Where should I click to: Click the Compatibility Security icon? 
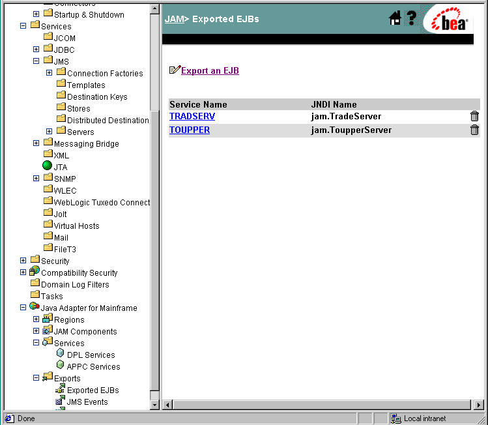point(35,272)
